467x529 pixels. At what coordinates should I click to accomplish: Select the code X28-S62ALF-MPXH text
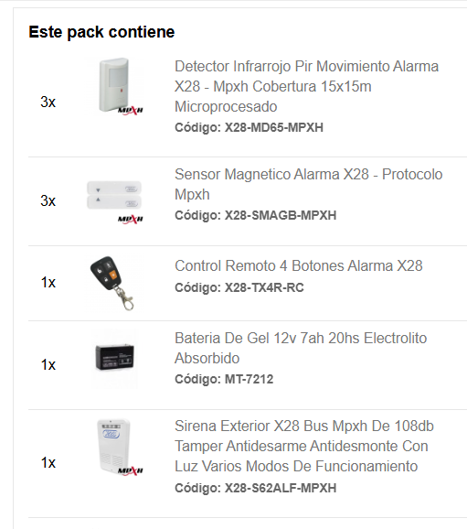[x=281, y=488]
